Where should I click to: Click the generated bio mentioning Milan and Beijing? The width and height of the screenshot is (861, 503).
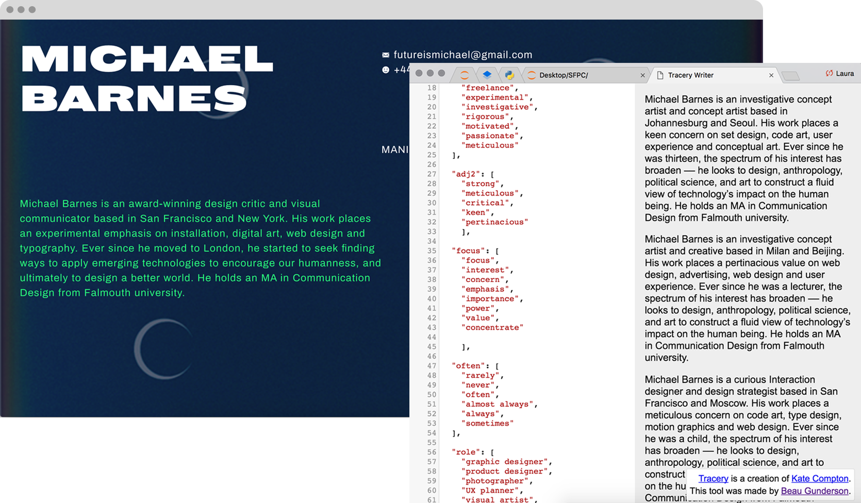click(748, 298)
